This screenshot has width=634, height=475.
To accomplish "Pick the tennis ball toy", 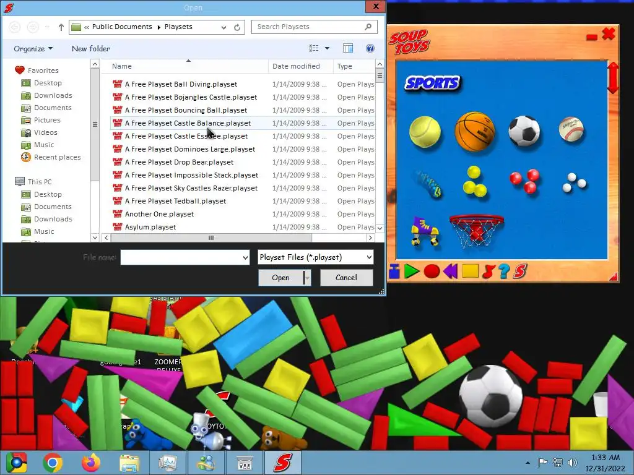I will coord(425,132).
